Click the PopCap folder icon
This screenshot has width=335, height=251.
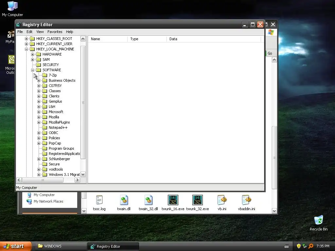[x=44, y=143]
